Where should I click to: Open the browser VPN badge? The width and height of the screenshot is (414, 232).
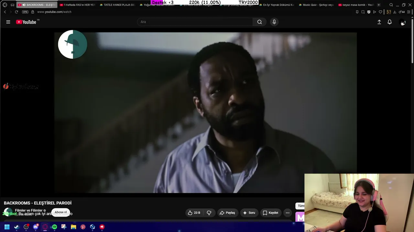(25, 12)
